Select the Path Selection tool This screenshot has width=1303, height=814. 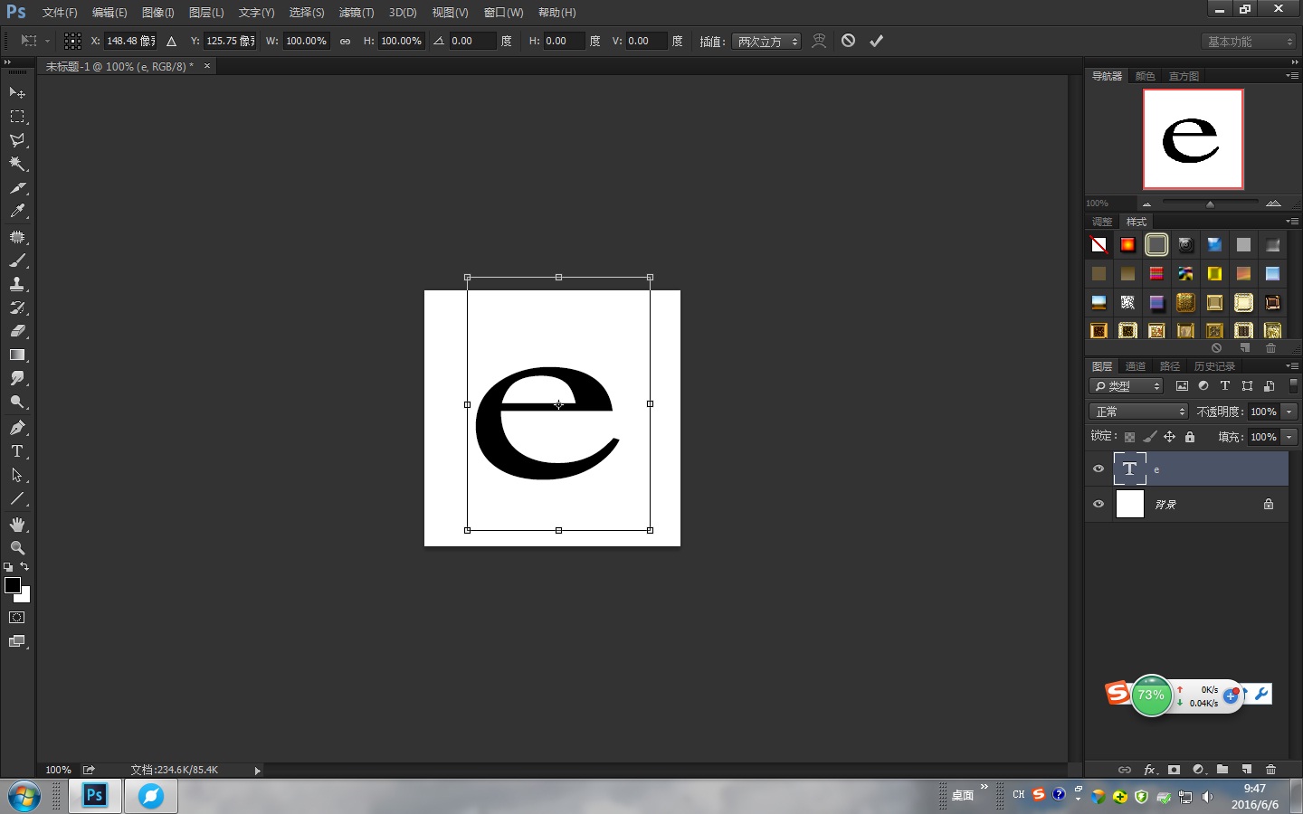[17, 475]
